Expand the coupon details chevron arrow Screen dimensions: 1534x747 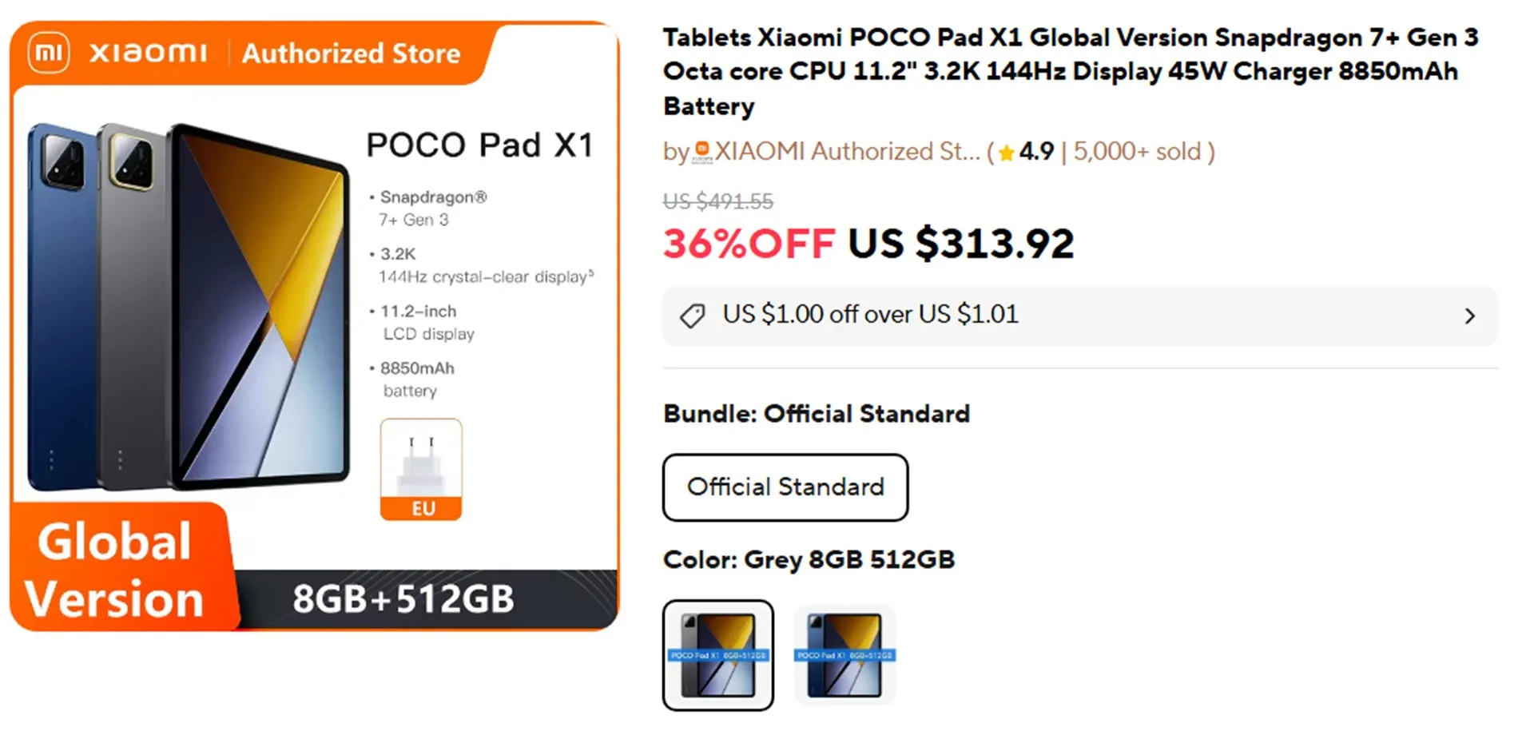tap(1469, 316)
